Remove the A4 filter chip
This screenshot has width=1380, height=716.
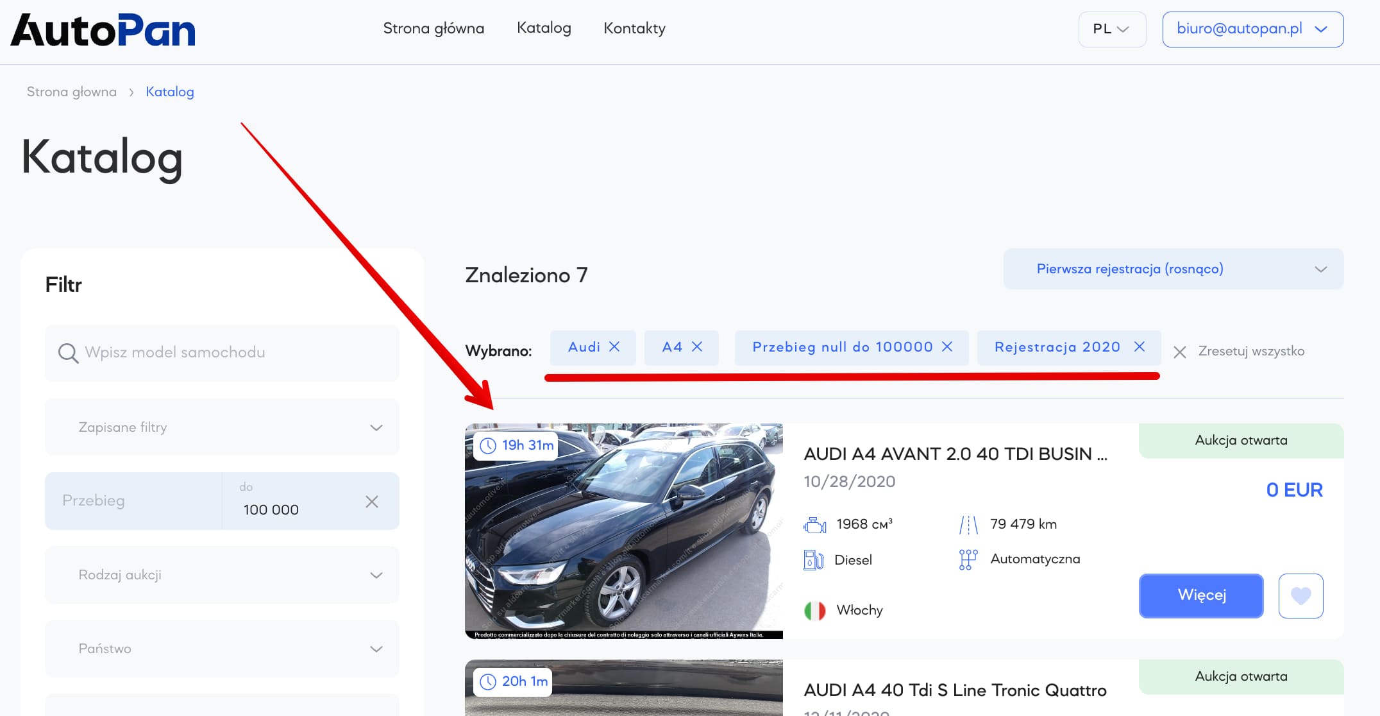698,347
